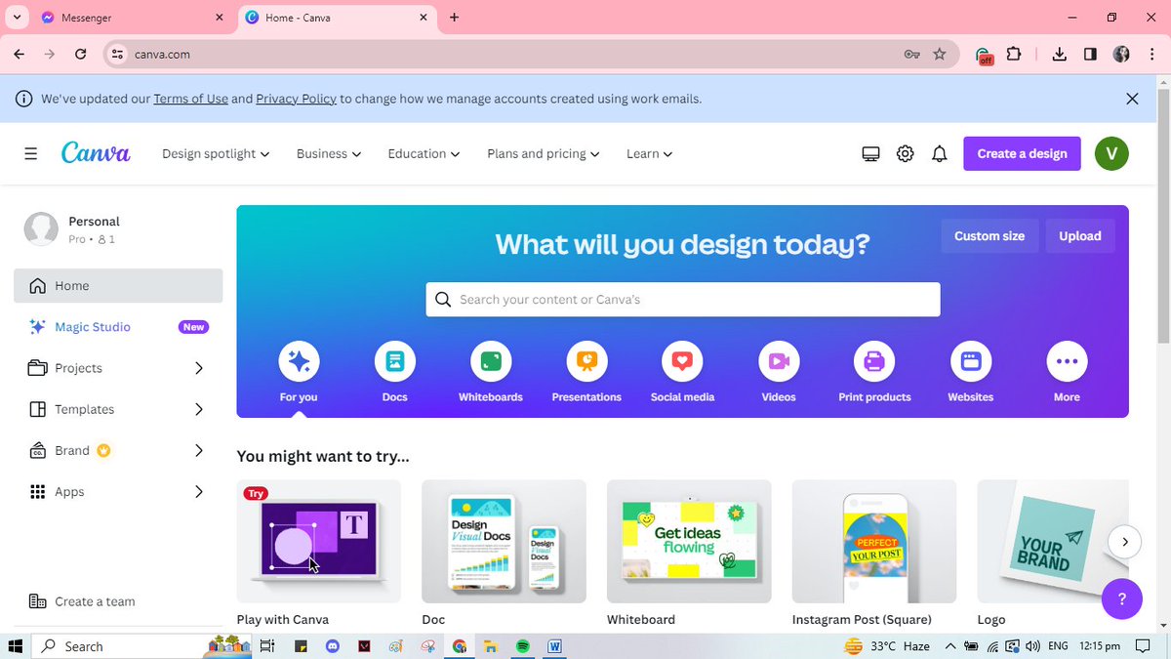The height and width of the screenshot is (659, 1171).
Task: Click the Create a design button
Action: click(x=1022, y=153)
